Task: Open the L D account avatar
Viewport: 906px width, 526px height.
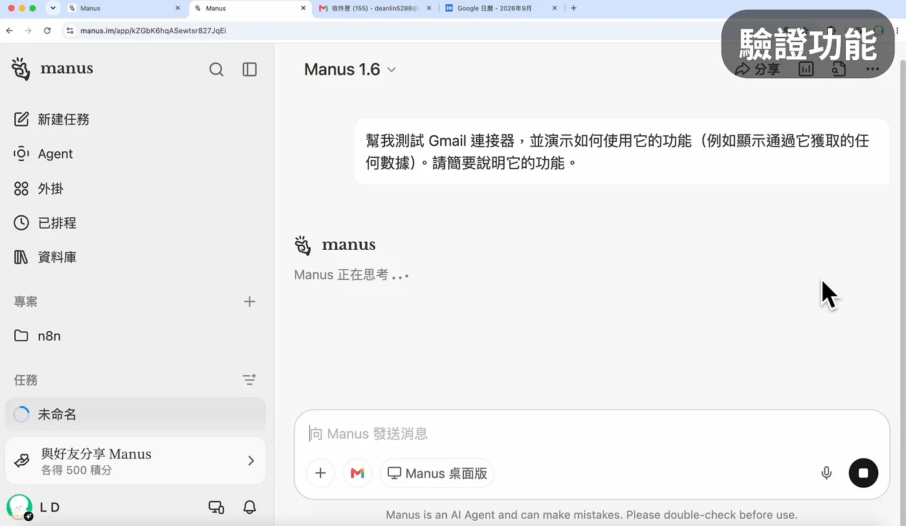Action: [19, 507]
